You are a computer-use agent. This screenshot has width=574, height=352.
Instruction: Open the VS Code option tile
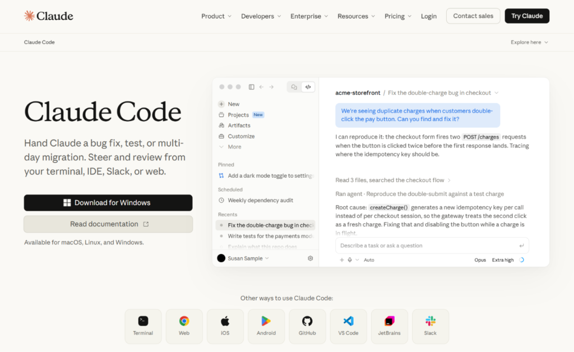[348, 326]
